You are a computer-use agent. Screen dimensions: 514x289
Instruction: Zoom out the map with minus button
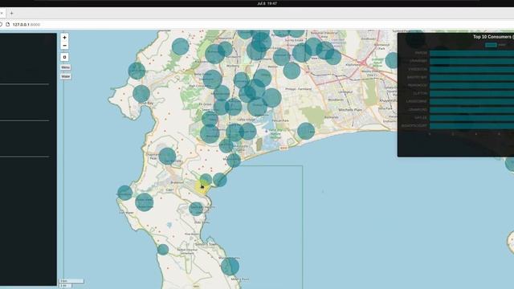(64, 46)
